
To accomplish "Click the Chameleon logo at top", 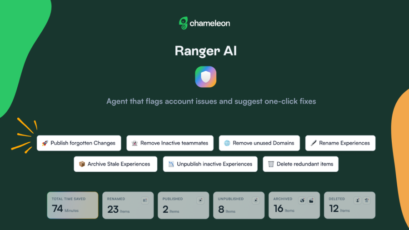I will (x=204, y=23).
